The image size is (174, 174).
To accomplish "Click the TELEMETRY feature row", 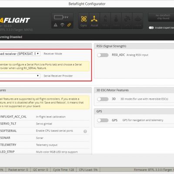I will 44,145.
